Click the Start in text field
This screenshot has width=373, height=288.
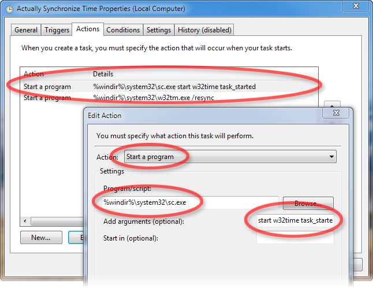tap(295, 238)
